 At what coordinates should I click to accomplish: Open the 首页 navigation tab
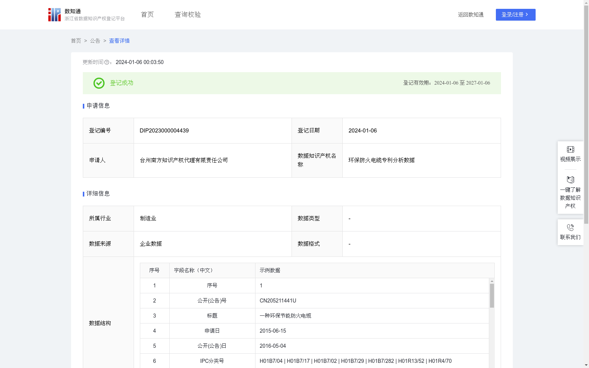tap(147, 14)
